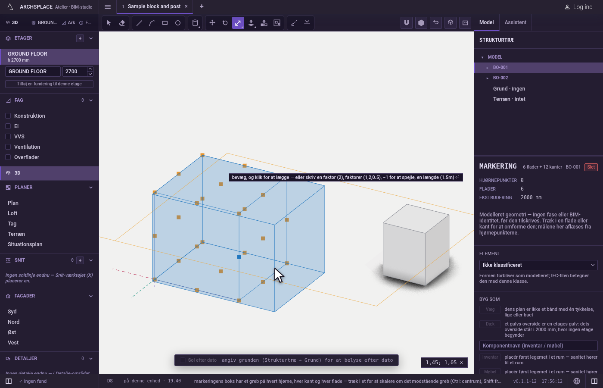Viewport: 603px width, 388px height.
Task: Switch to the Assistent tab
Action: coord(516,22)
